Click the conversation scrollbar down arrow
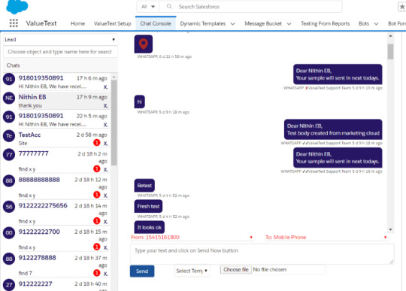 point(390,229)
